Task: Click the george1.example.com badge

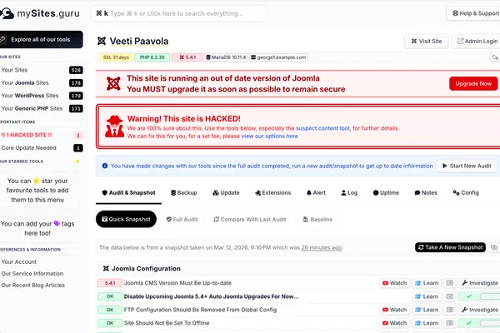Action: coord(278,57)
